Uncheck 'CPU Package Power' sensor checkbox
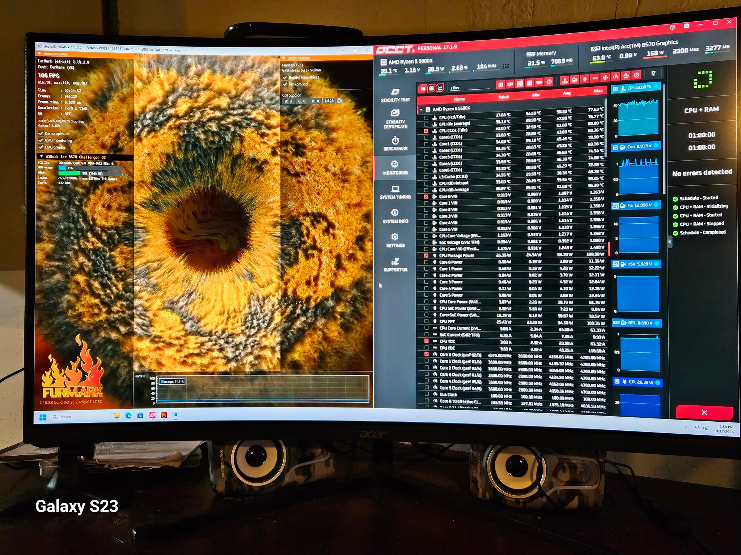The image size is (741, 555). pos(426,255)
